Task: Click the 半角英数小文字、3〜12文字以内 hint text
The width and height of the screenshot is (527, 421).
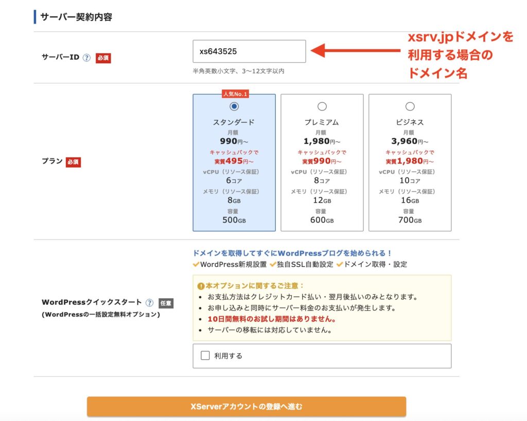Action: pos(239,71)
